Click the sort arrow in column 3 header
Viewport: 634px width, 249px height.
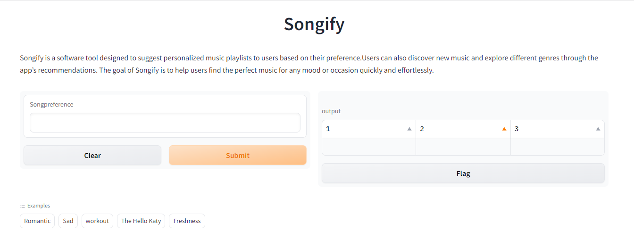(598, 129)
